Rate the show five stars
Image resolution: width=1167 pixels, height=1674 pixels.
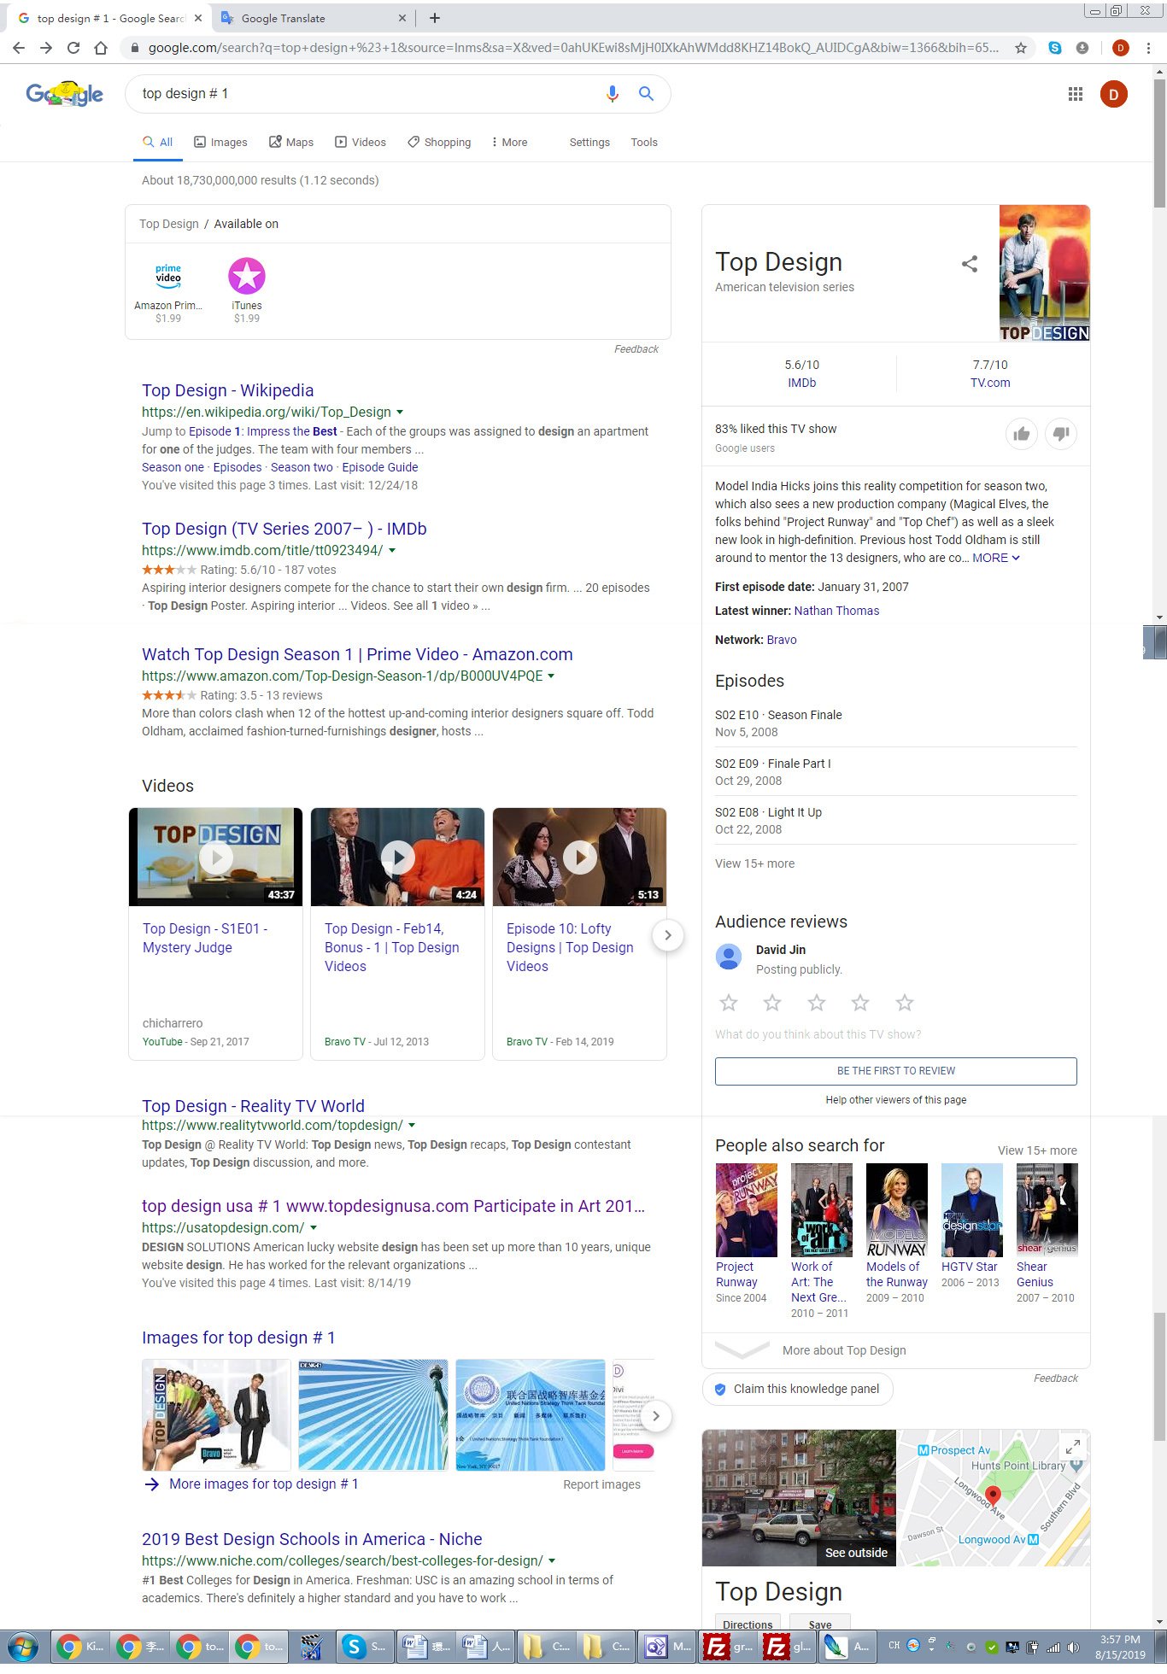[x=904, y=1003]
